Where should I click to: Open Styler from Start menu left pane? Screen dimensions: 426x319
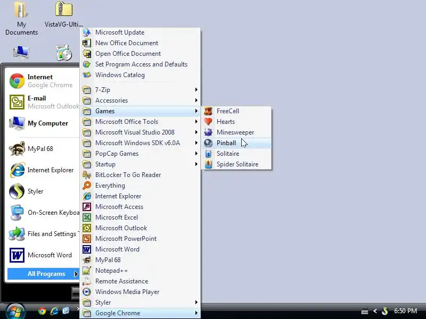coord(43,191)
